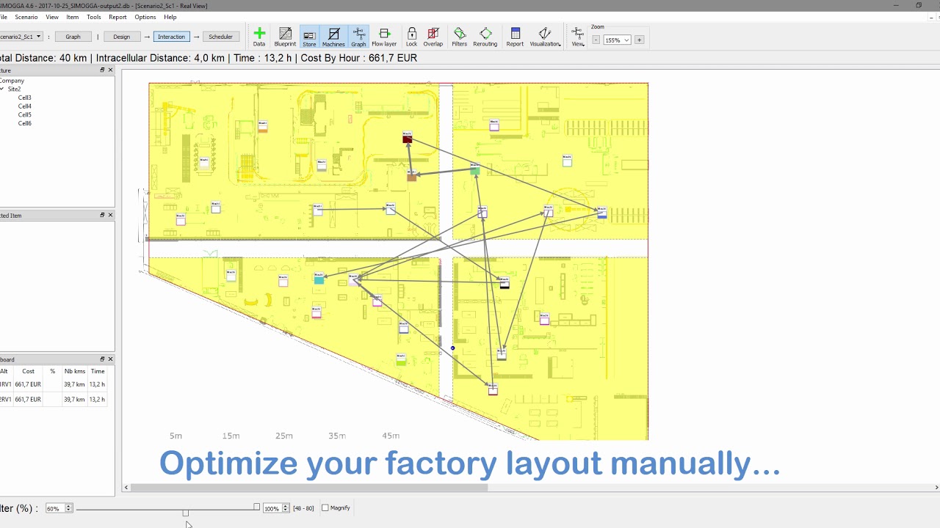Adjust the 100% filter maximum spinner
940x528 pixels.
(276, 508)
